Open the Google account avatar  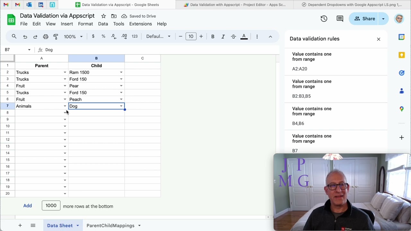[399, 19]
